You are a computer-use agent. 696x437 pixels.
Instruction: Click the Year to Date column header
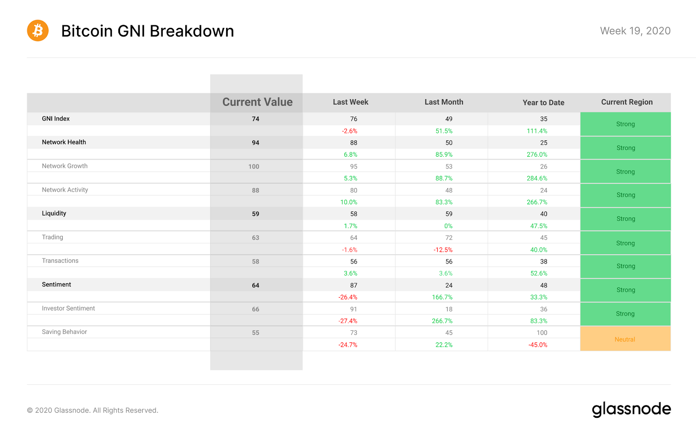click(x=543, y=103)
